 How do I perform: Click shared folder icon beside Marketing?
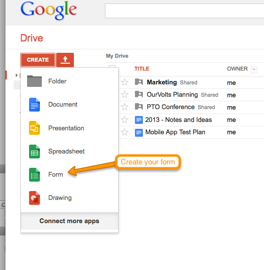pyautogui.click(x=139, y=82)
